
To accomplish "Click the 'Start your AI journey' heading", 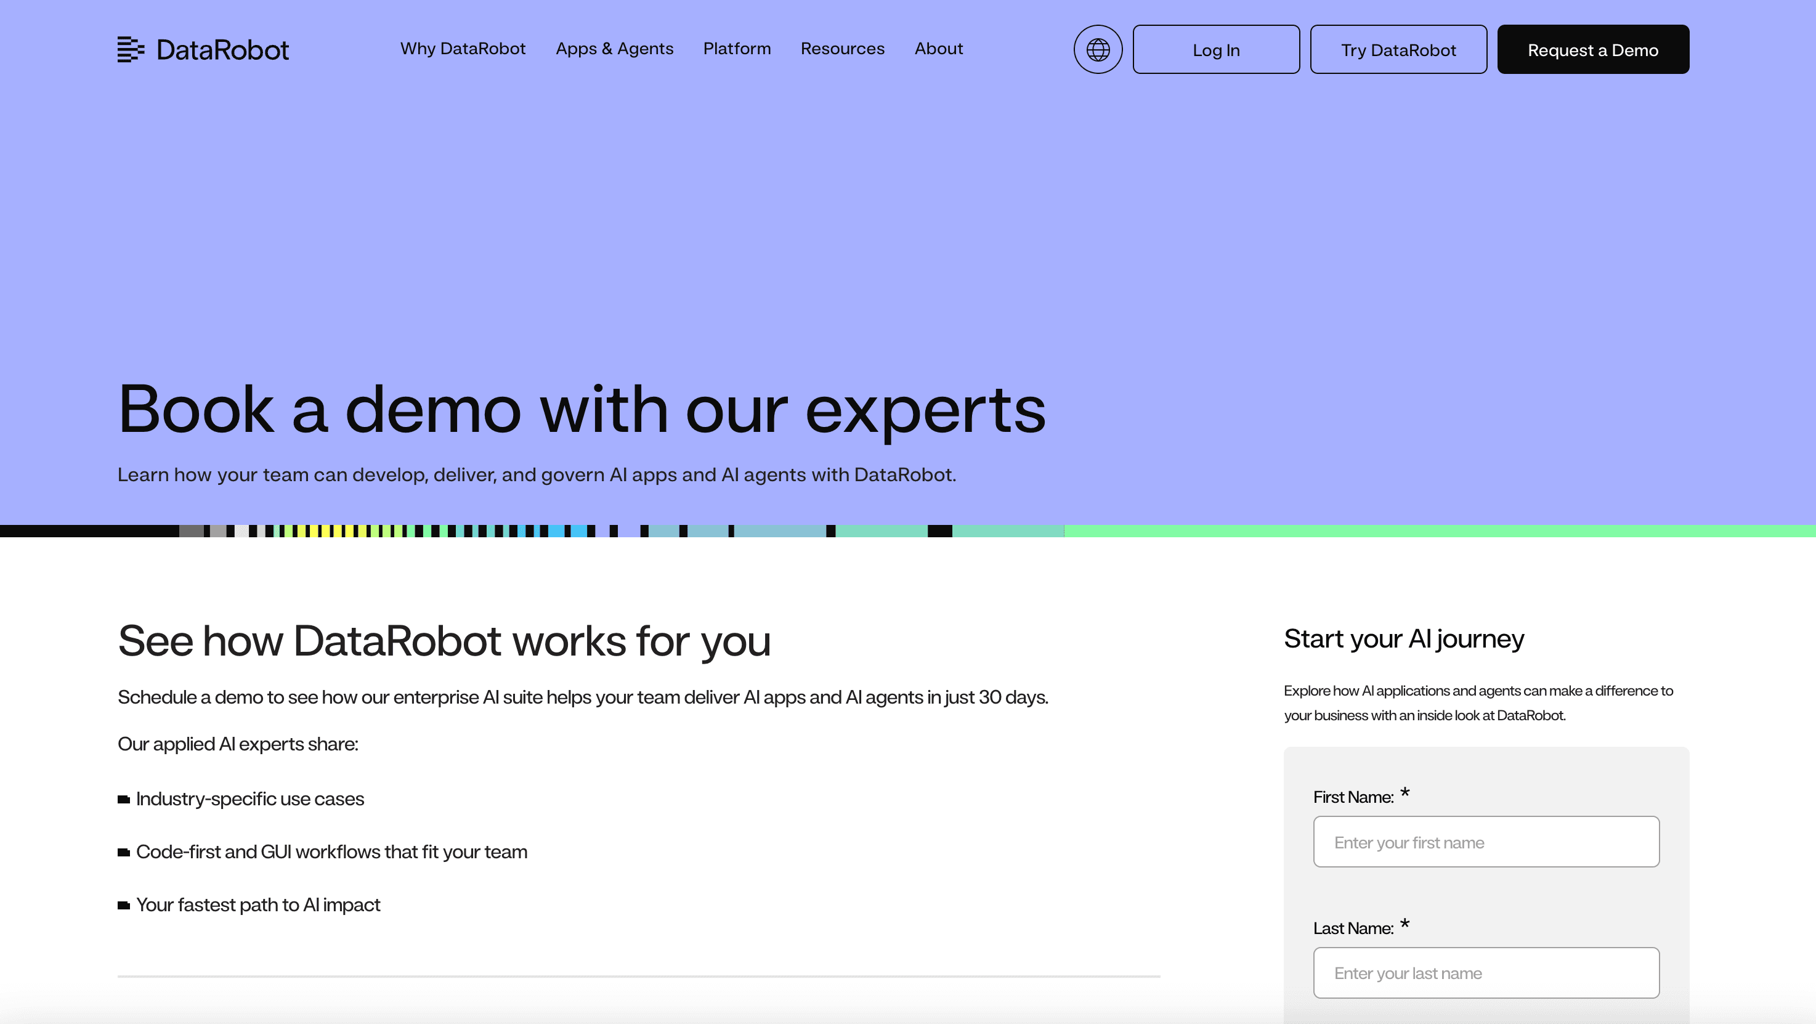I will tap(1404, 639).
